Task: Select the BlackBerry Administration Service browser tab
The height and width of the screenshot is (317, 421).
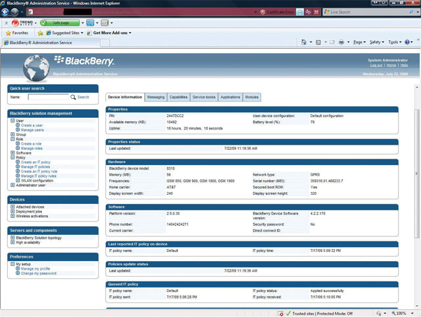Action: pos(51,43)
